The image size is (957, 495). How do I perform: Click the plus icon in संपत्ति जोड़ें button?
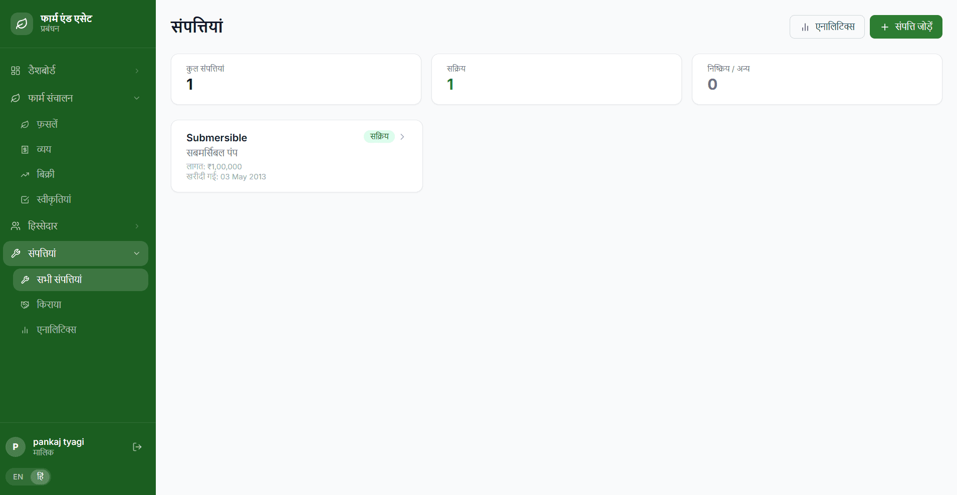coord(885,27)
